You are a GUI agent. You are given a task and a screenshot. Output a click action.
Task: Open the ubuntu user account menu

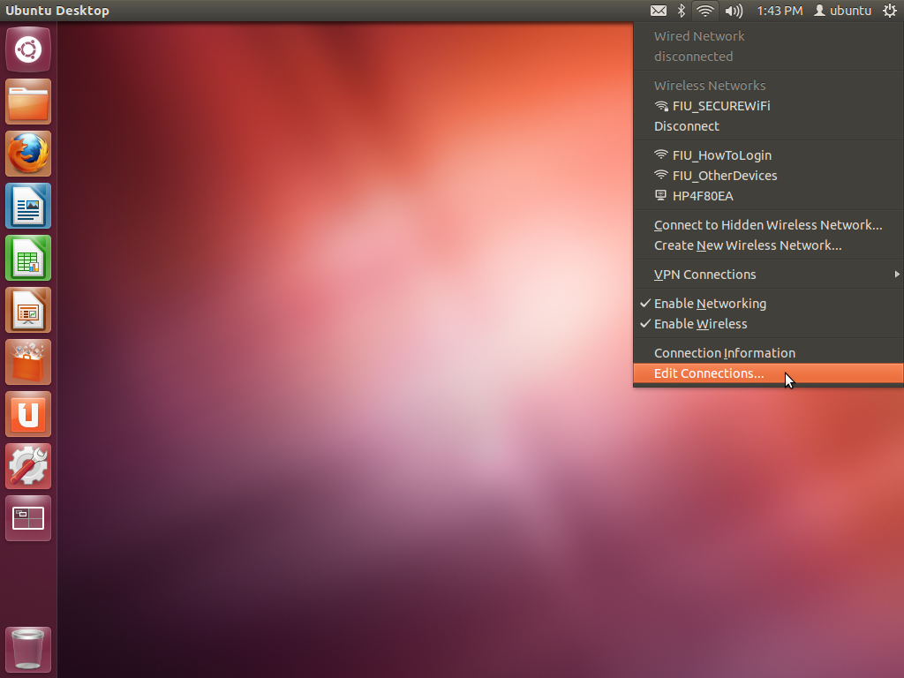pyautogui.click(x=842, y=11)
